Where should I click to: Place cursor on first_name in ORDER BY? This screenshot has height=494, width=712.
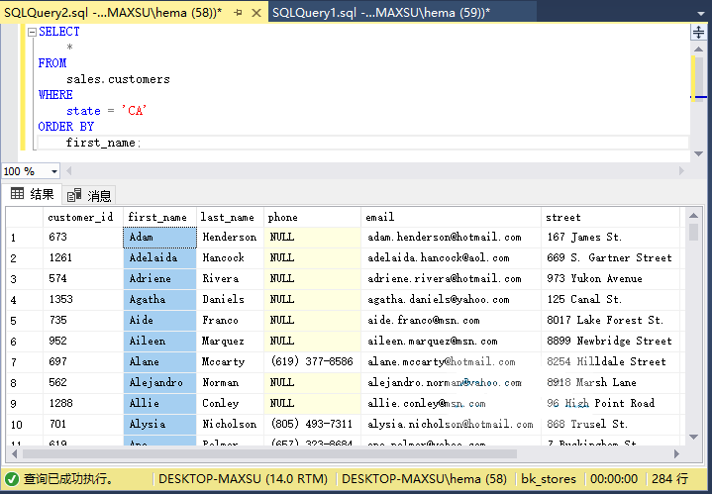(101, 143)
